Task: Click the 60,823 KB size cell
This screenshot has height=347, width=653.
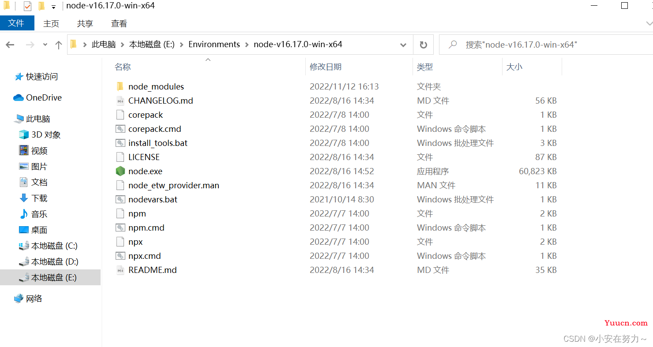Action: 538,171
